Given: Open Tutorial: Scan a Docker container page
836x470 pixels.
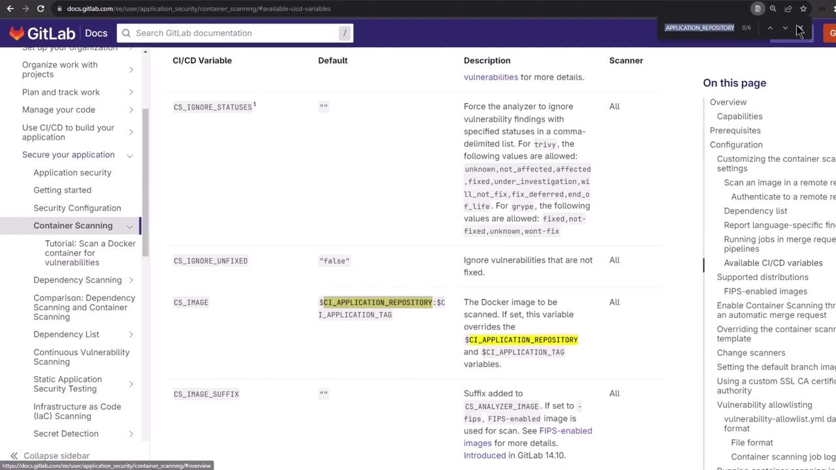Looking at the screenshot, I should (90, 253).
